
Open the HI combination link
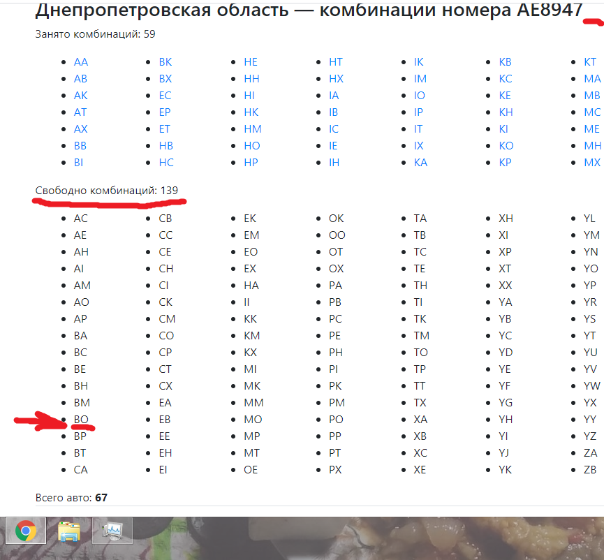[x=249, y=96]
